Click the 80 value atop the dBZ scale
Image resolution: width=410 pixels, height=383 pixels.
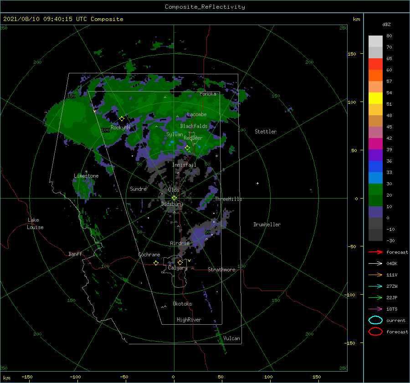pos(389,36)
